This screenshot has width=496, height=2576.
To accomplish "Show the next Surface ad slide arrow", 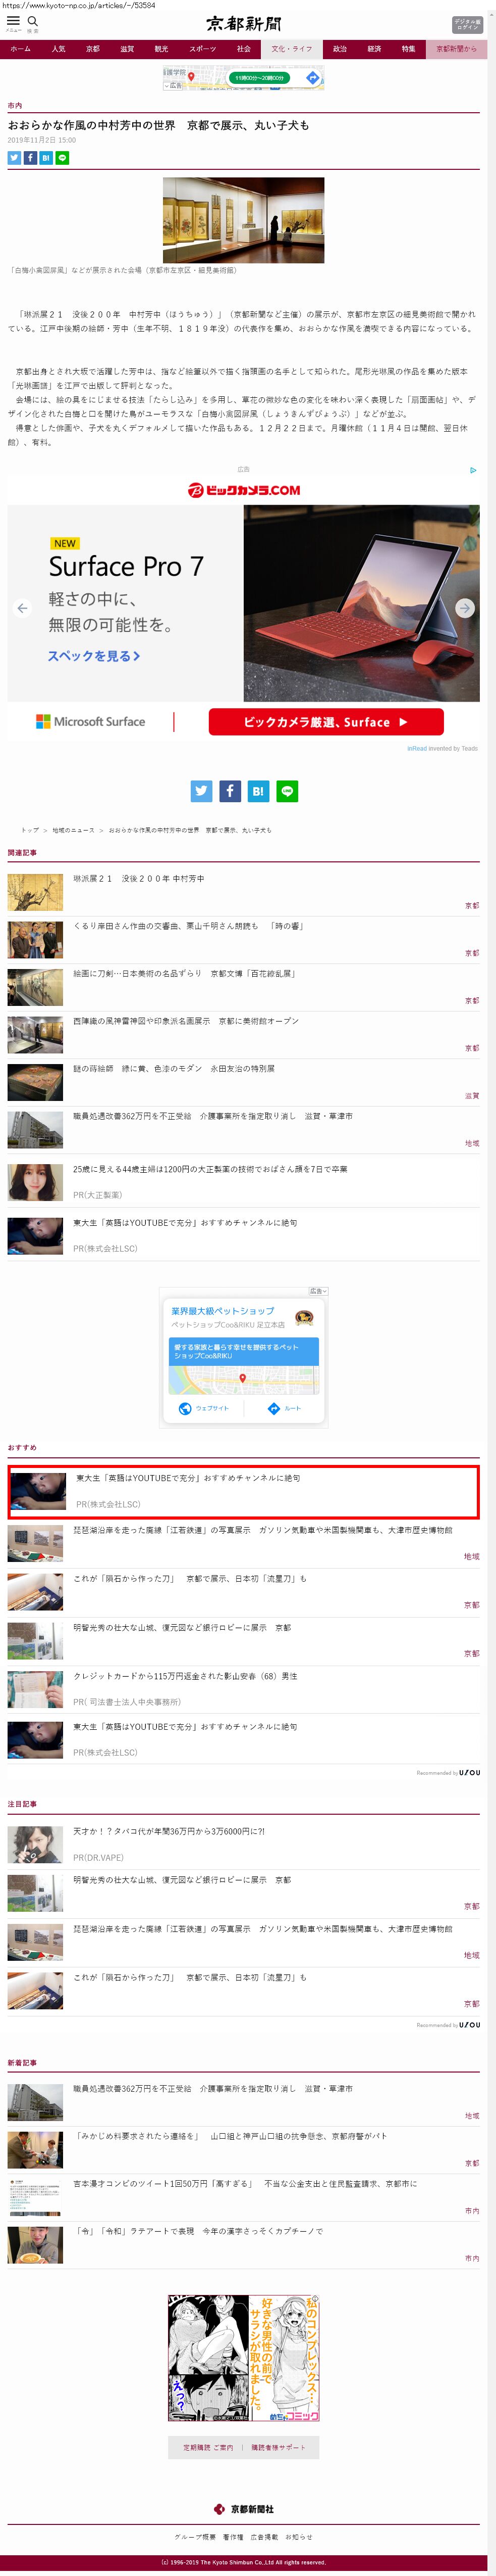I will (x=465, y=608).
